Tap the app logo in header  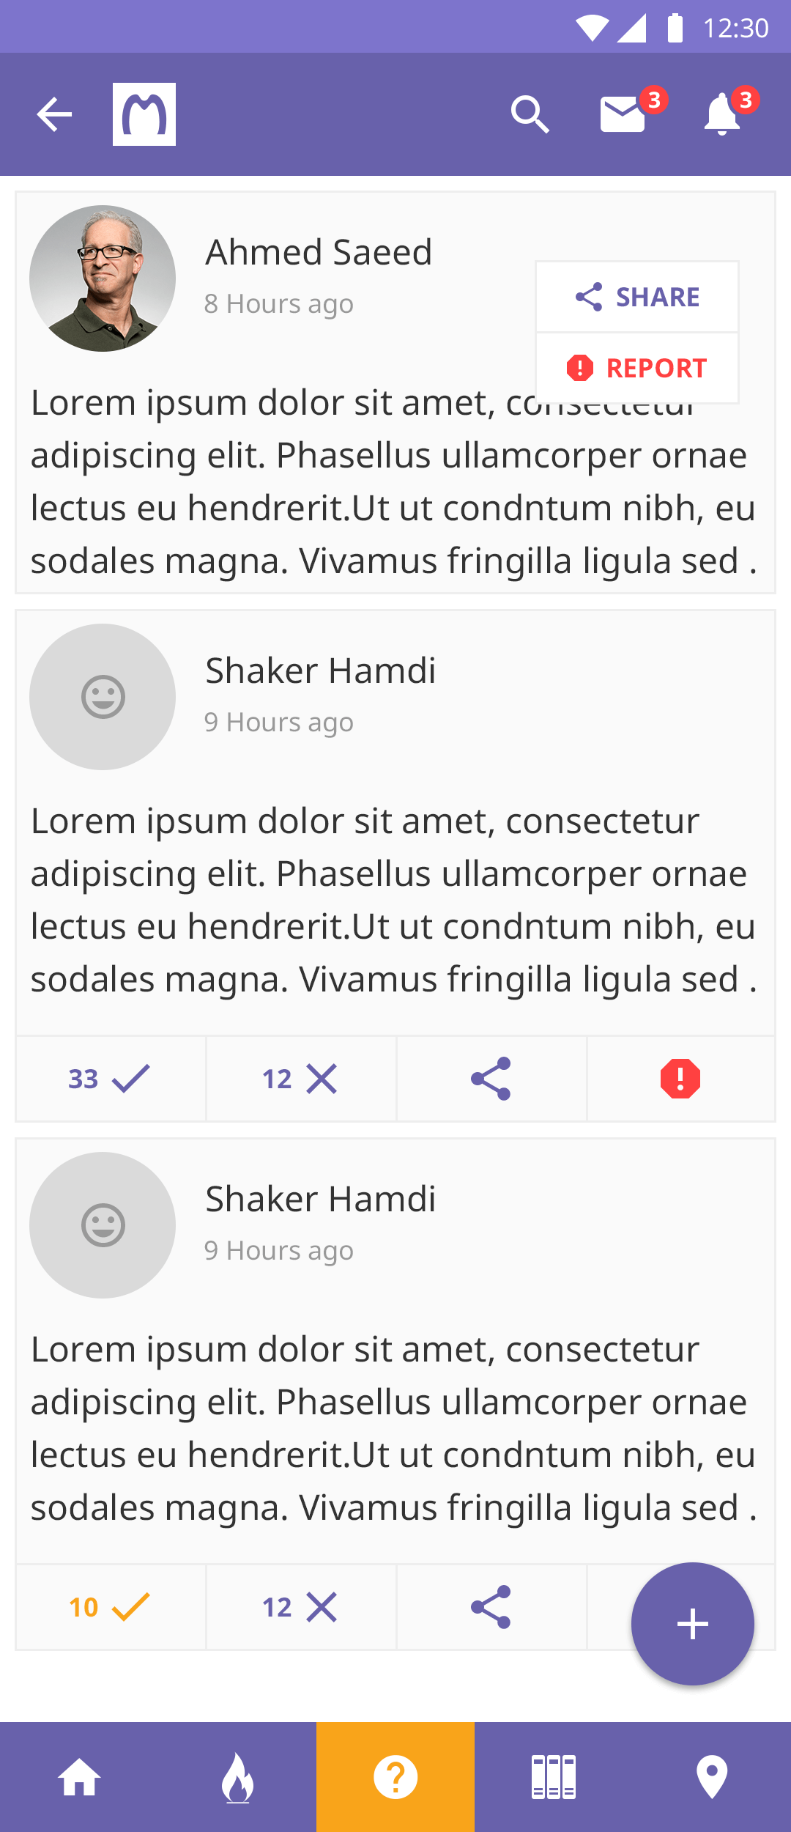pyautogui.click(x=144, y=114)
